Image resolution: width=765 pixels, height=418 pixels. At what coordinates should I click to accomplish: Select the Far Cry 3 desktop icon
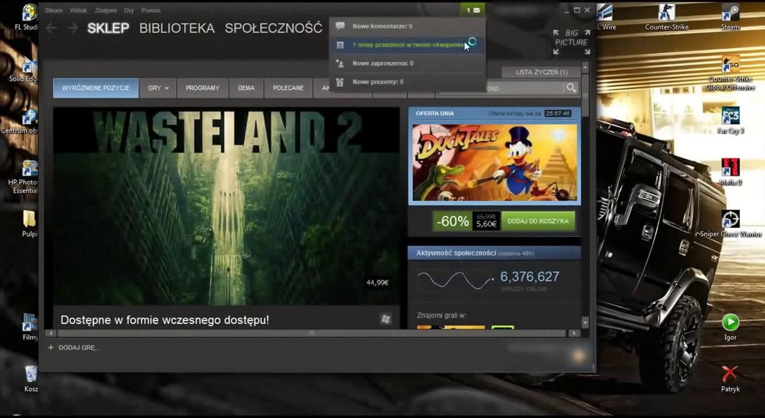(x=731, y=120)
